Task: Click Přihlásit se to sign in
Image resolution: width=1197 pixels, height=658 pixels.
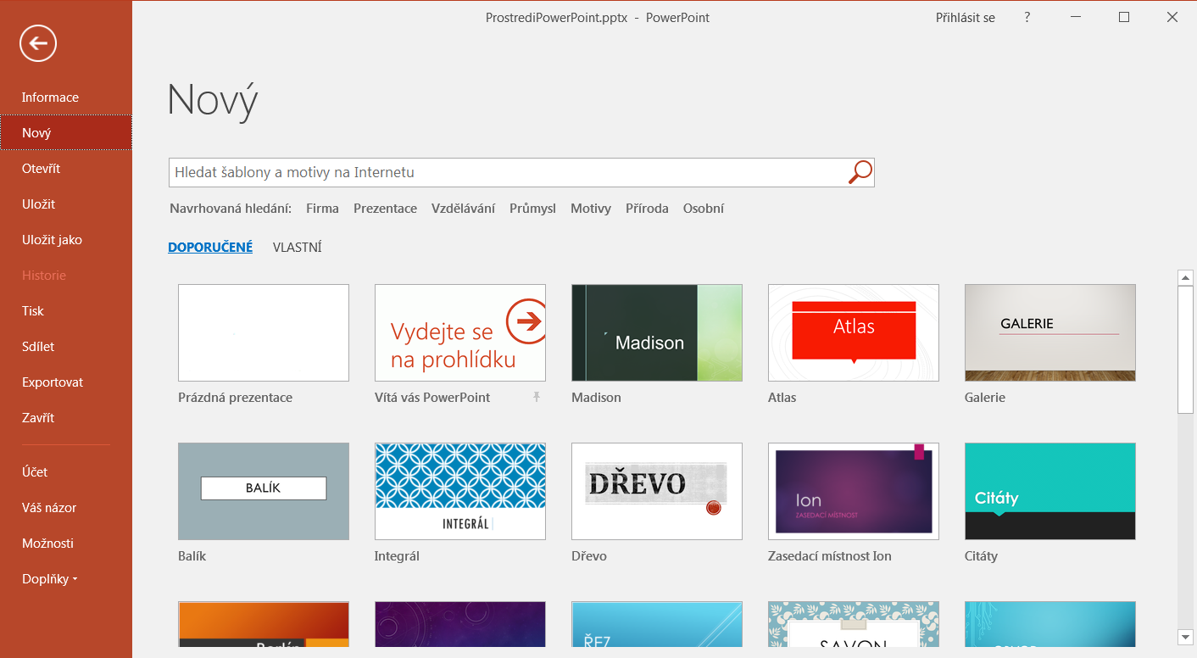Action: pos(966,17)
